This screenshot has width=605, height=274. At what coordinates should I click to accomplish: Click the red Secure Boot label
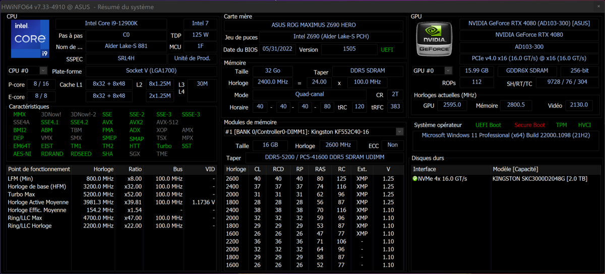pyautogui.click(x=529, y=125)
